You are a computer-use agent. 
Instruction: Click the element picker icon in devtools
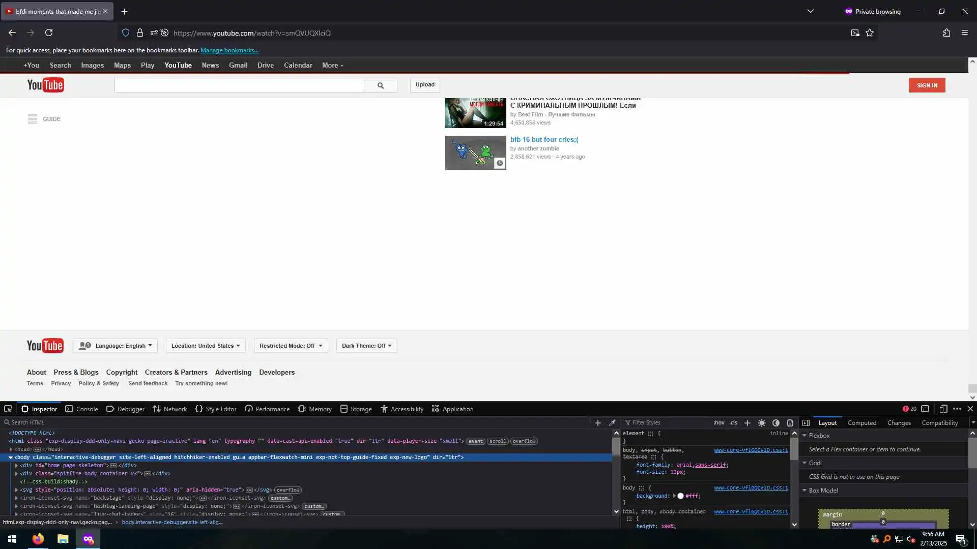[8, 409]
